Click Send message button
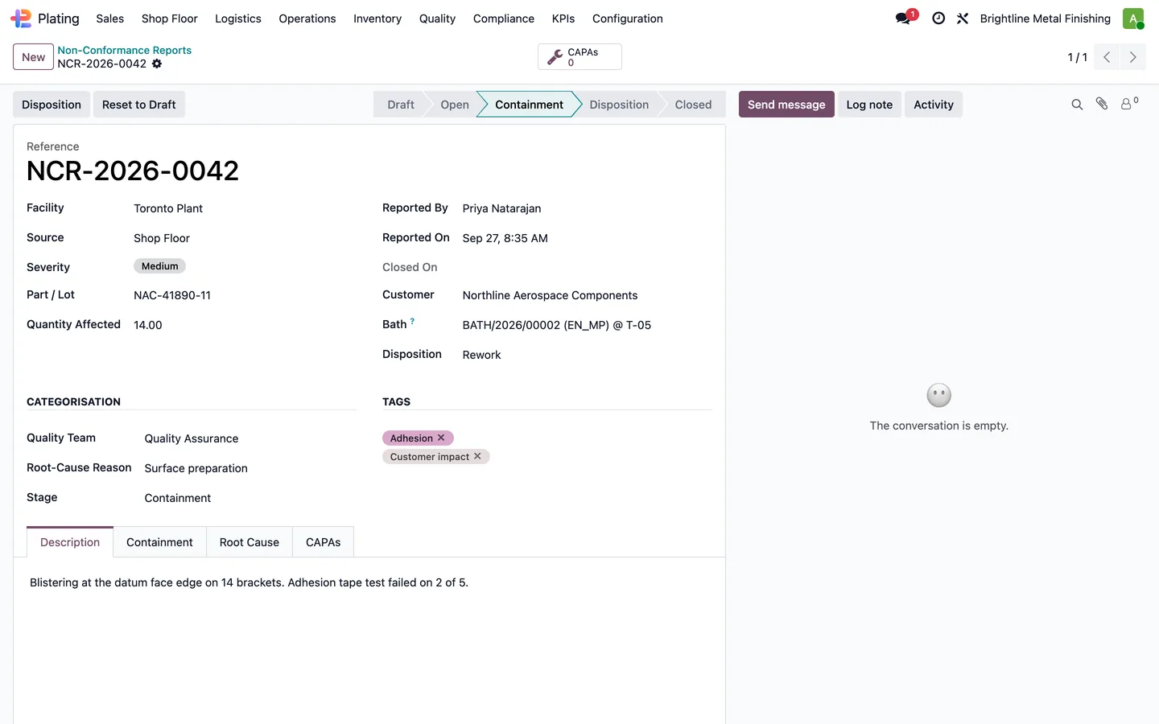Viewport: 1159px width, 724px height. [x=786, y=105]
